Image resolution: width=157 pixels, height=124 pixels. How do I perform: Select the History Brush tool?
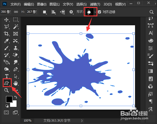coord(7,55)
